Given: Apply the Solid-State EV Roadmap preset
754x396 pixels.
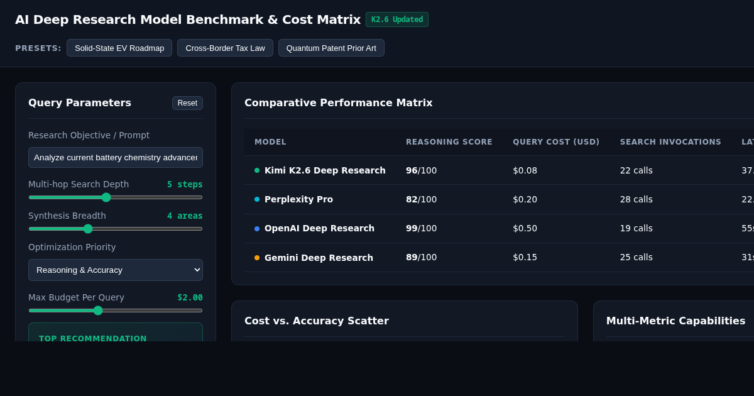Looking at the screenshot, I should (x=119, y=48).
